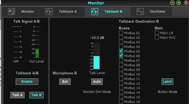Open the Talkback A tab
This screenshot has height=104, width=189.
[x=62, y=12]
